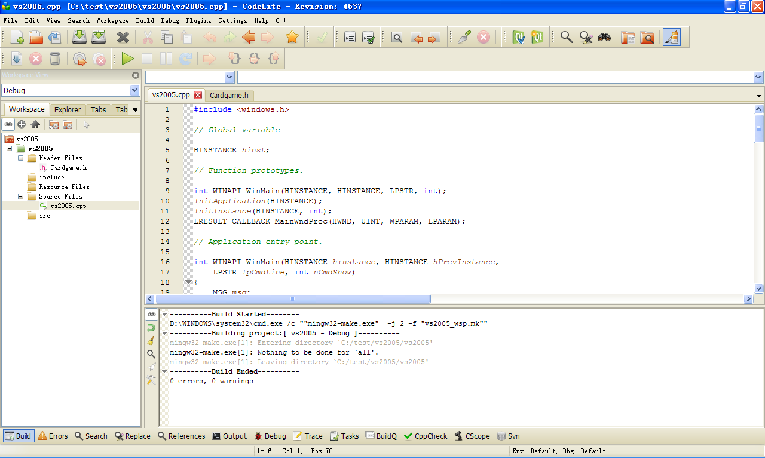765x458 pixels.
Task: Toggle code folding arrow at line 18
Action: [x=188, y=282]
